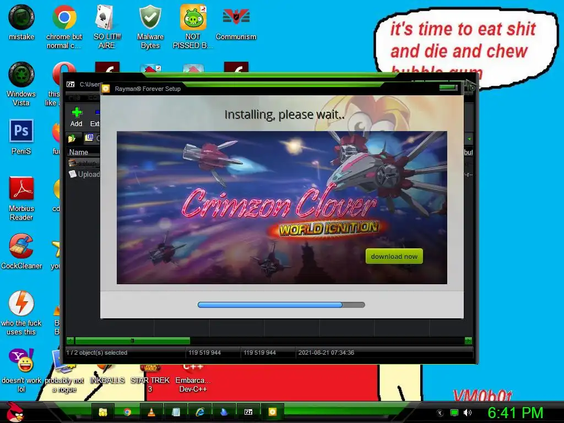The width and height of the screenshot is (564, 423).
Task: Select the Upload file row in 7-Zip
Action: 84,174
